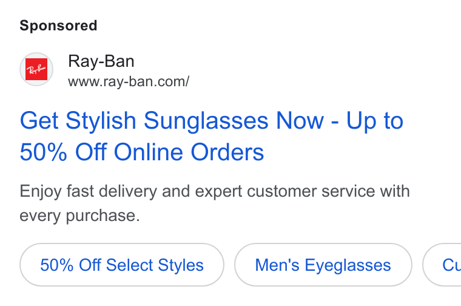Tap the circular Ray-Ban favicon
The height and width of the screenshot is (306, 461).
point(36,69)
